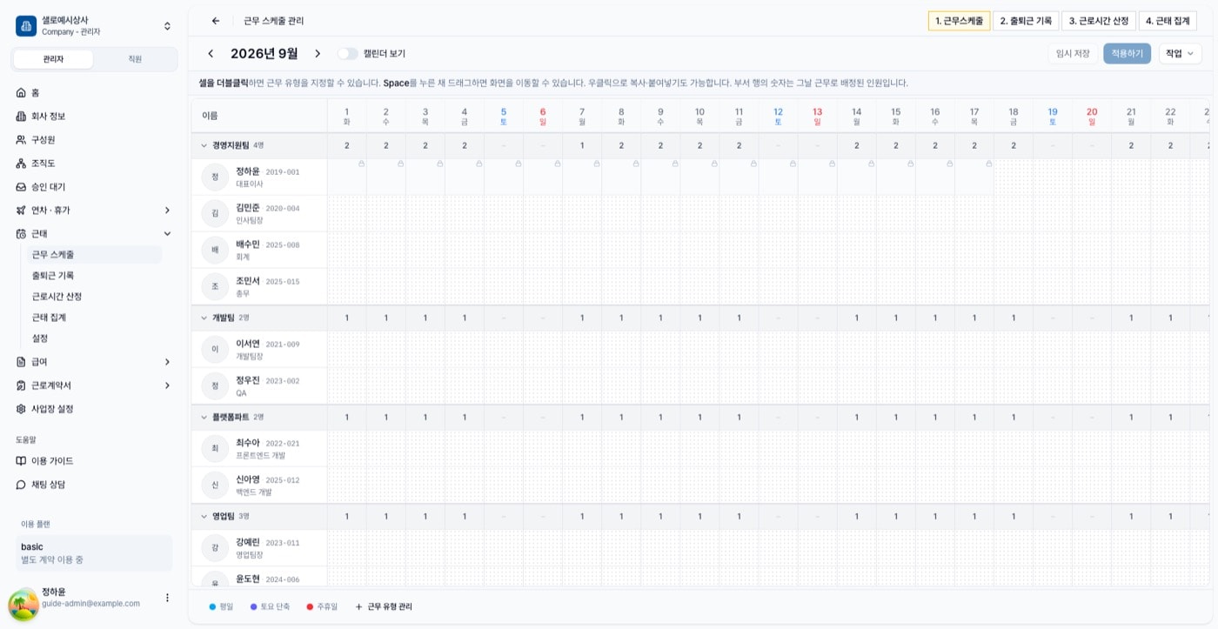
Task: Click the back arrow beside 근무 스케줄 관리
Action: click(216, 21)
